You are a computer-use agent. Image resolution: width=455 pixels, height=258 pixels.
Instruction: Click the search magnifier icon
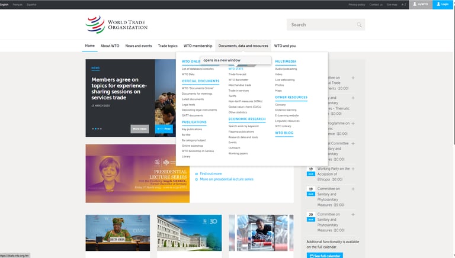(359, 25)
